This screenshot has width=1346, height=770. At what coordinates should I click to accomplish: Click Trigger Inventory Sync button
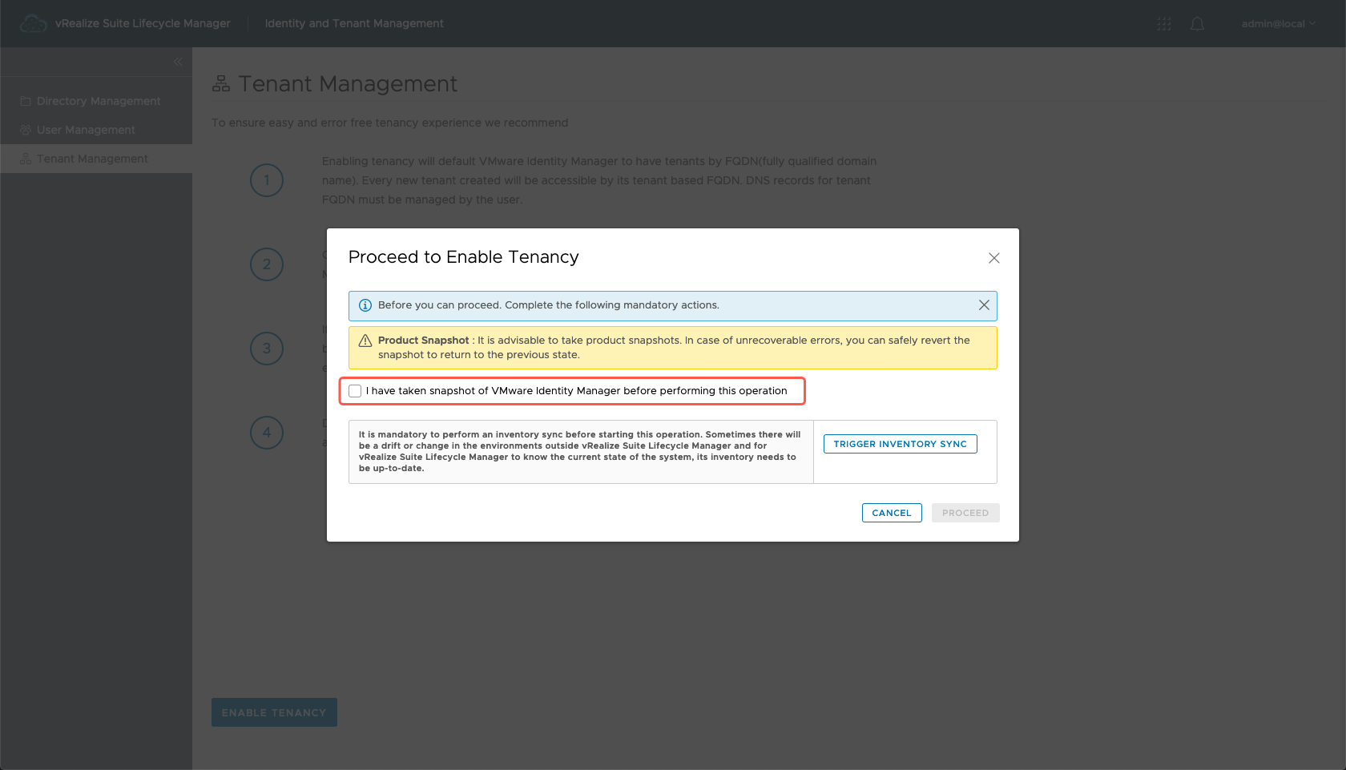pyautogui.click(x=900, y=444)
